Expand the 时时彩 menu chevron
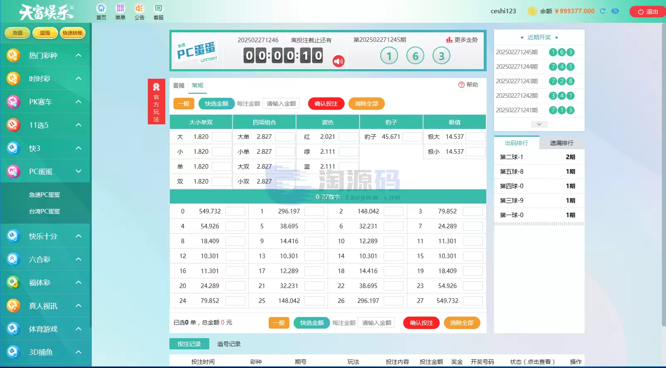The height and width of the screenshot is (368, 666). tap(78, 78)
